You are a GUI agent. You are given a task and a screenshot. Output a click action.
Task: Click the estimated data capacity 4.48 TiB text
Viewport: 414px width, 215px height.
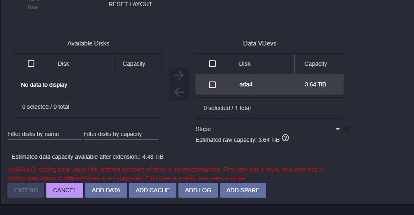click(88, 157)
